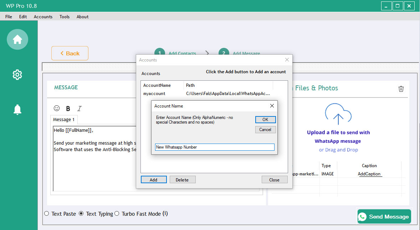This screenshot has width=420, height=230.
Task: Click the trash icon to delete files
Action: (401, 89)
